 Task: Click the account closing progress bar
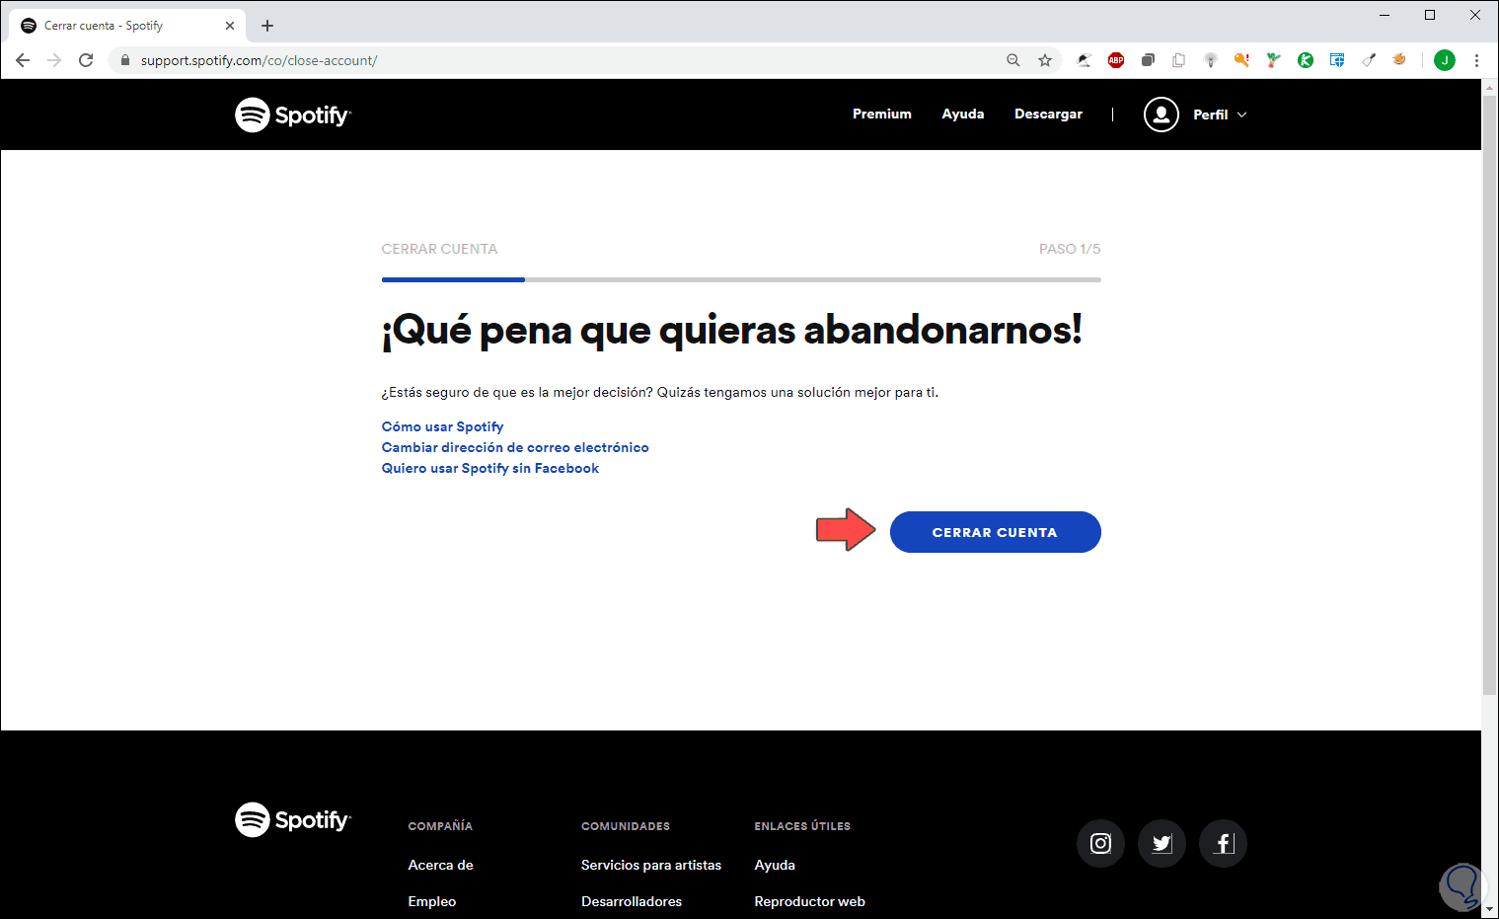pyautogui.click(x=741, y=279)
